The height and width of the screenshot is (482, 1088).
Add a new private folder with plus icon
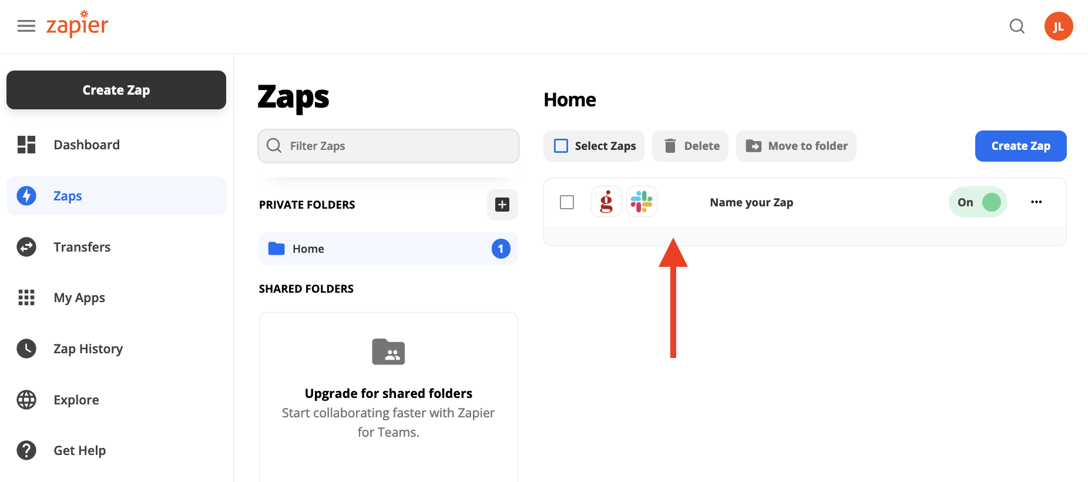tap(502, 205)
